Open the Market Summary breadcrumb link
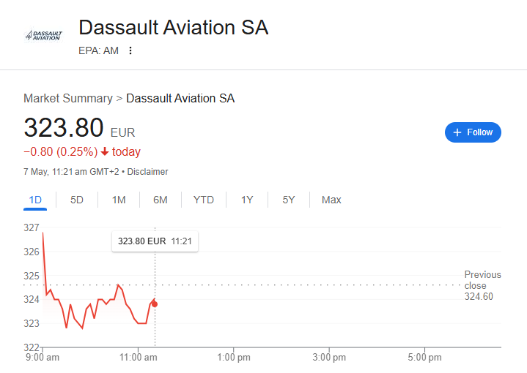The width and height of the screenshot is (527, 373). 68,98
